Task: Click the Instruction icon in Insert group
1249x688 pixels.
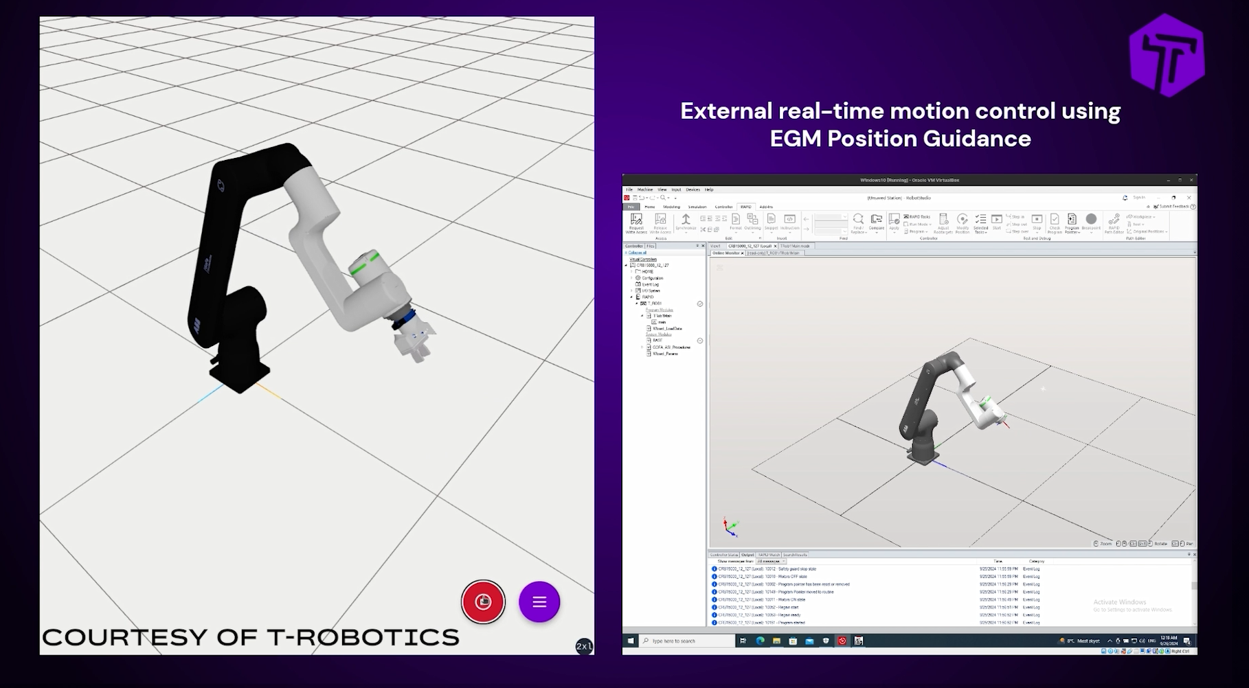Action: tap(789, 223)
